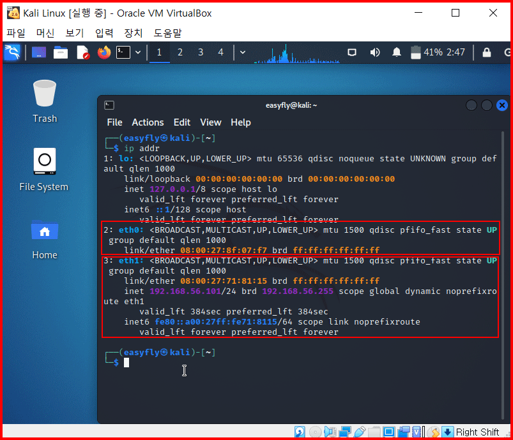Image resolution: width=513 pixels, height=440 pixels.
Task: Launch the text editor from the panel
Action: coord(83,52)
